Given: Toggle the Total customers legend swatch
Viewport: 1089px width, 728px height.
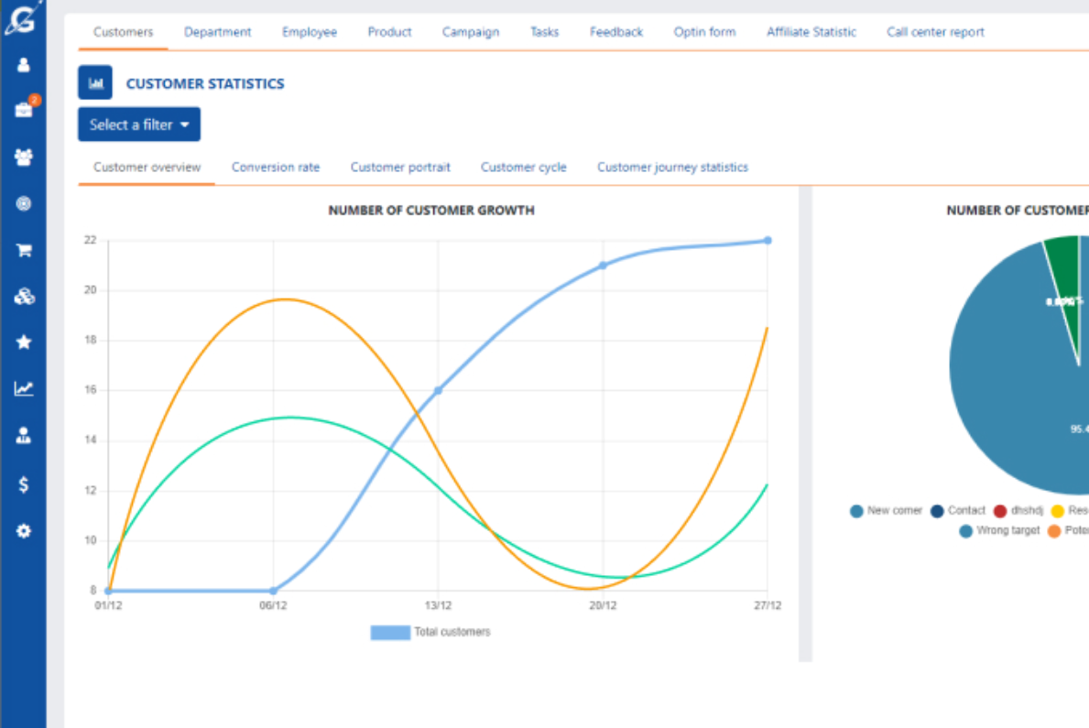Looking at the screenshot, I should (x=389, y=632).
